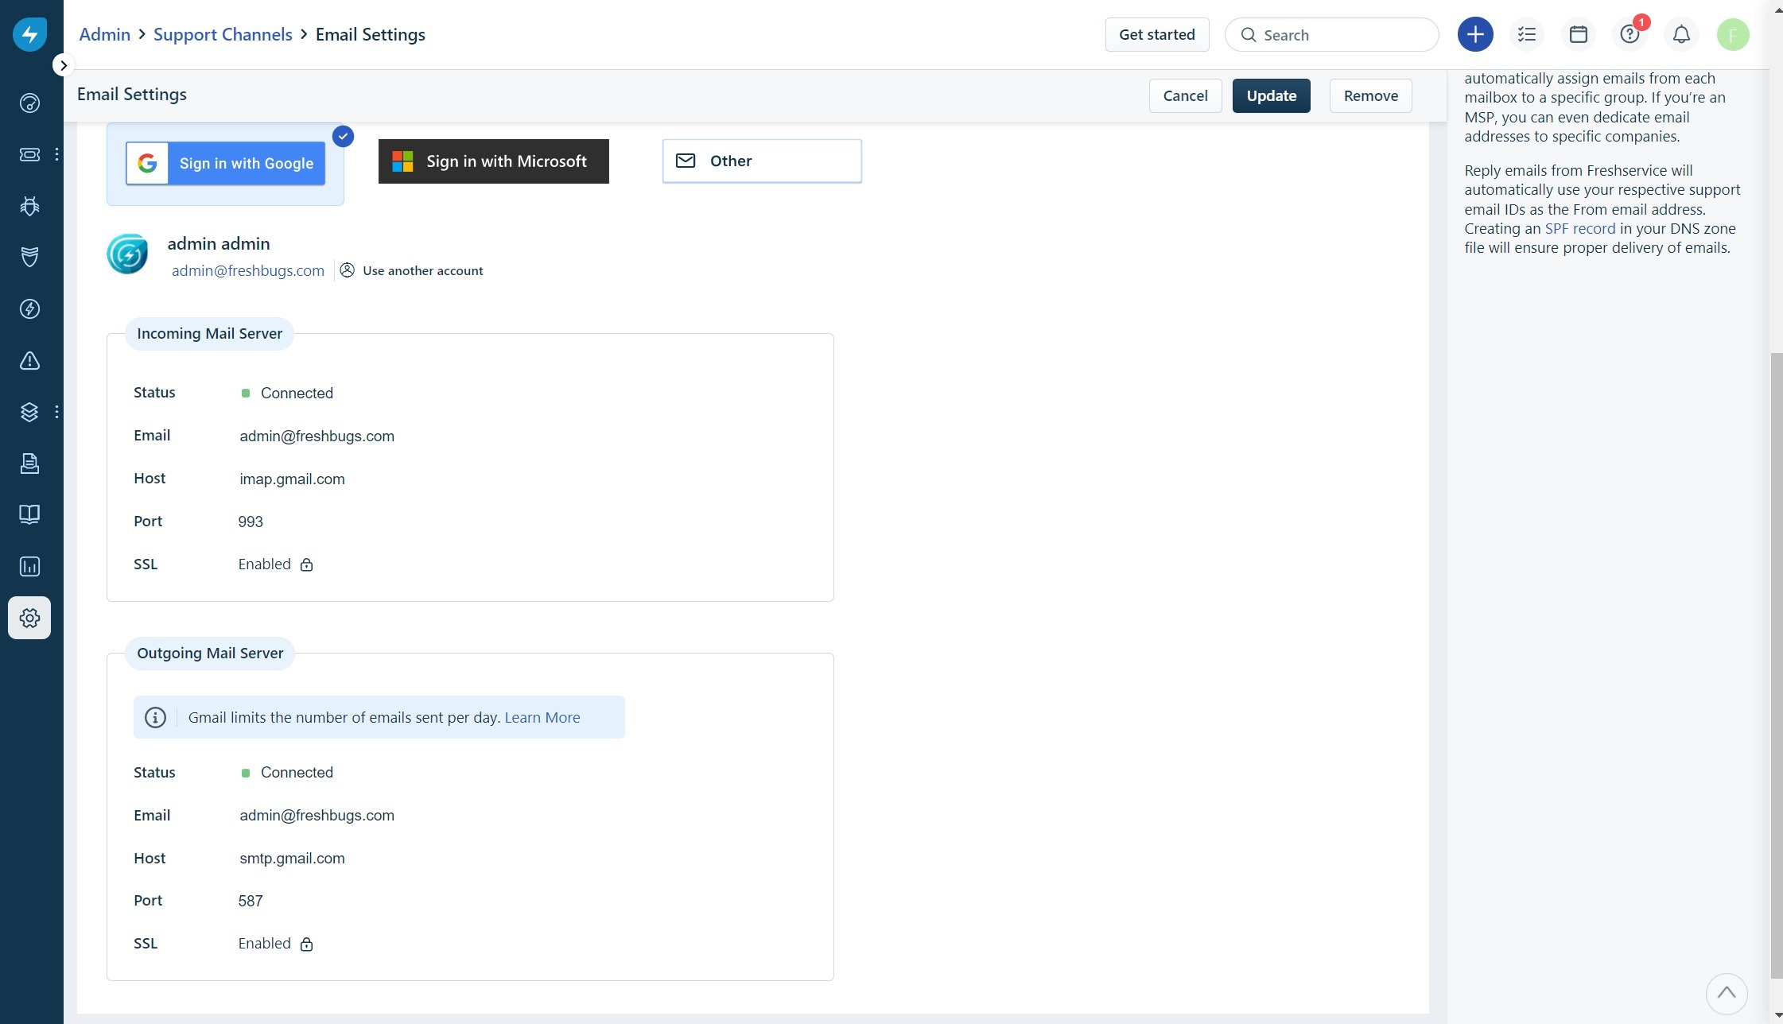Select the Sign in with Microsoft option
This screenshot has width=1783, height=1024.
click(493, 161)
